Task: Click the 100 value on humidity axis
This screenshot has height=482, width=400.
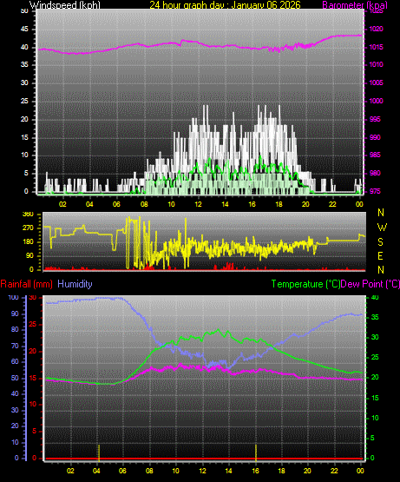Action: click(14, 297)
